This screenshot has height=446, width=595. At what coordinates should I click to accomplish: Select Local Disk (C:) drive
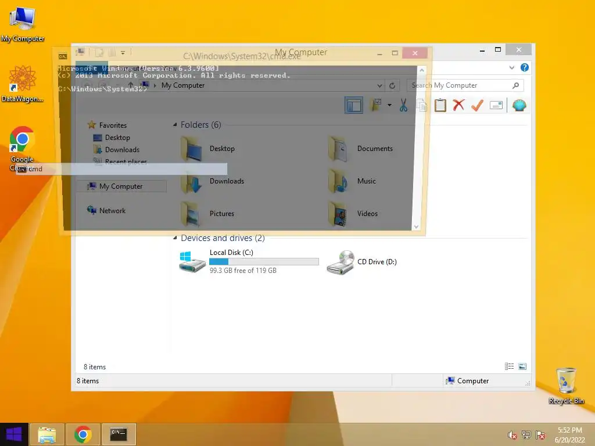click(x=249, y=262)
